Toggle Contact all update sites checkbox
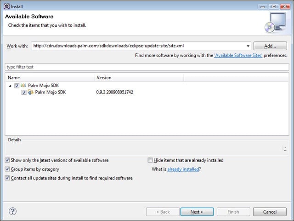The image size is (294, 221). (x=7, y=178)
